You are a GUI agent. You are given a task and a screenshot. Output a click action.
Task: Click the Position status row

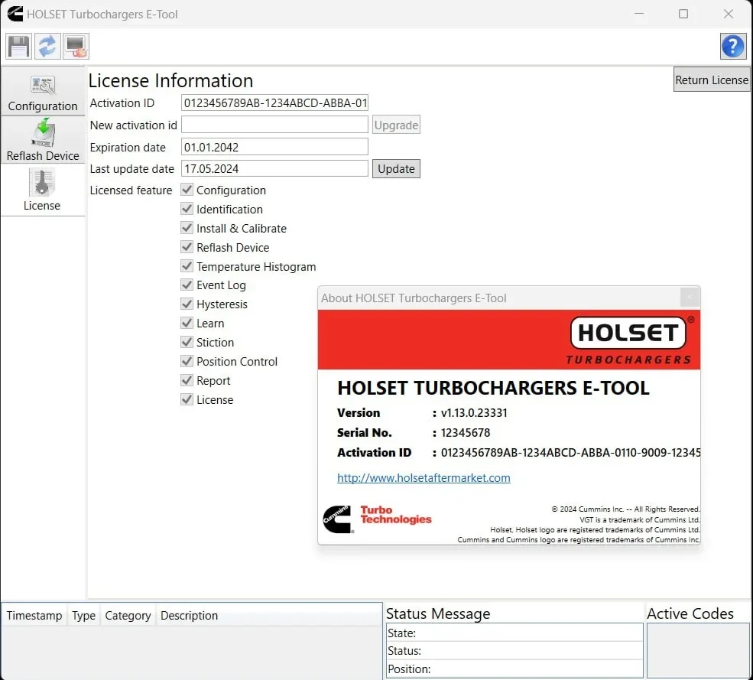pyautogui.click(x=514, y=669)
